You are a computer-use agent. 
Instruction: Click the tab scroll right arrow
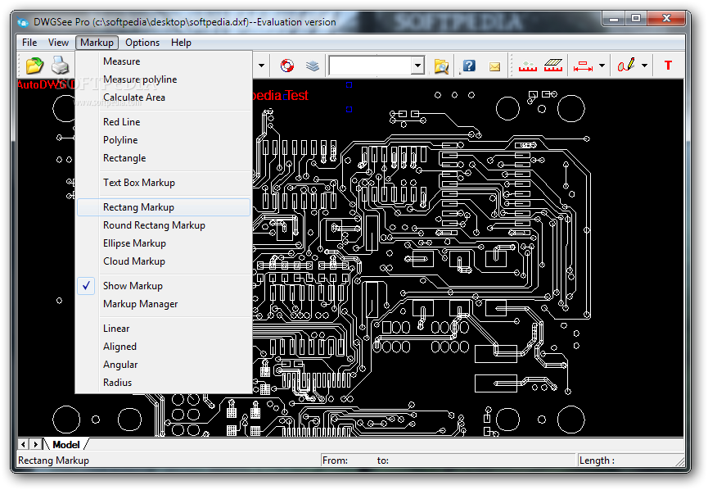pos(35,444)
